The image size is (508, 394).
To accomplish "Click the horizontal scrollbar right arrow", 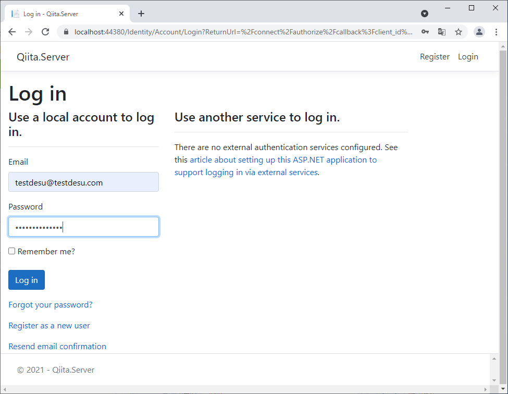I will [x=485, y=389].
